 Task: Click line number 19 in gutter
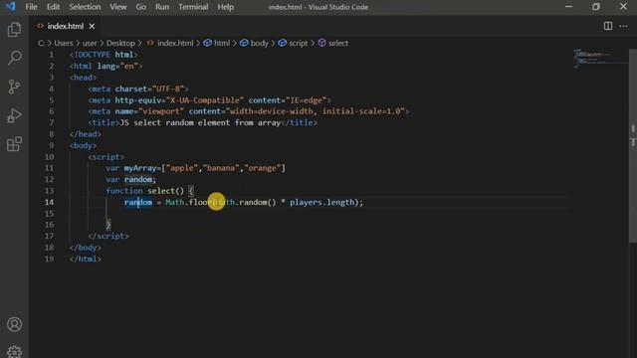[x=49, y=259]
